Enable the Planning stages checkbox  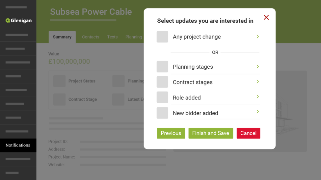[162, 67]
